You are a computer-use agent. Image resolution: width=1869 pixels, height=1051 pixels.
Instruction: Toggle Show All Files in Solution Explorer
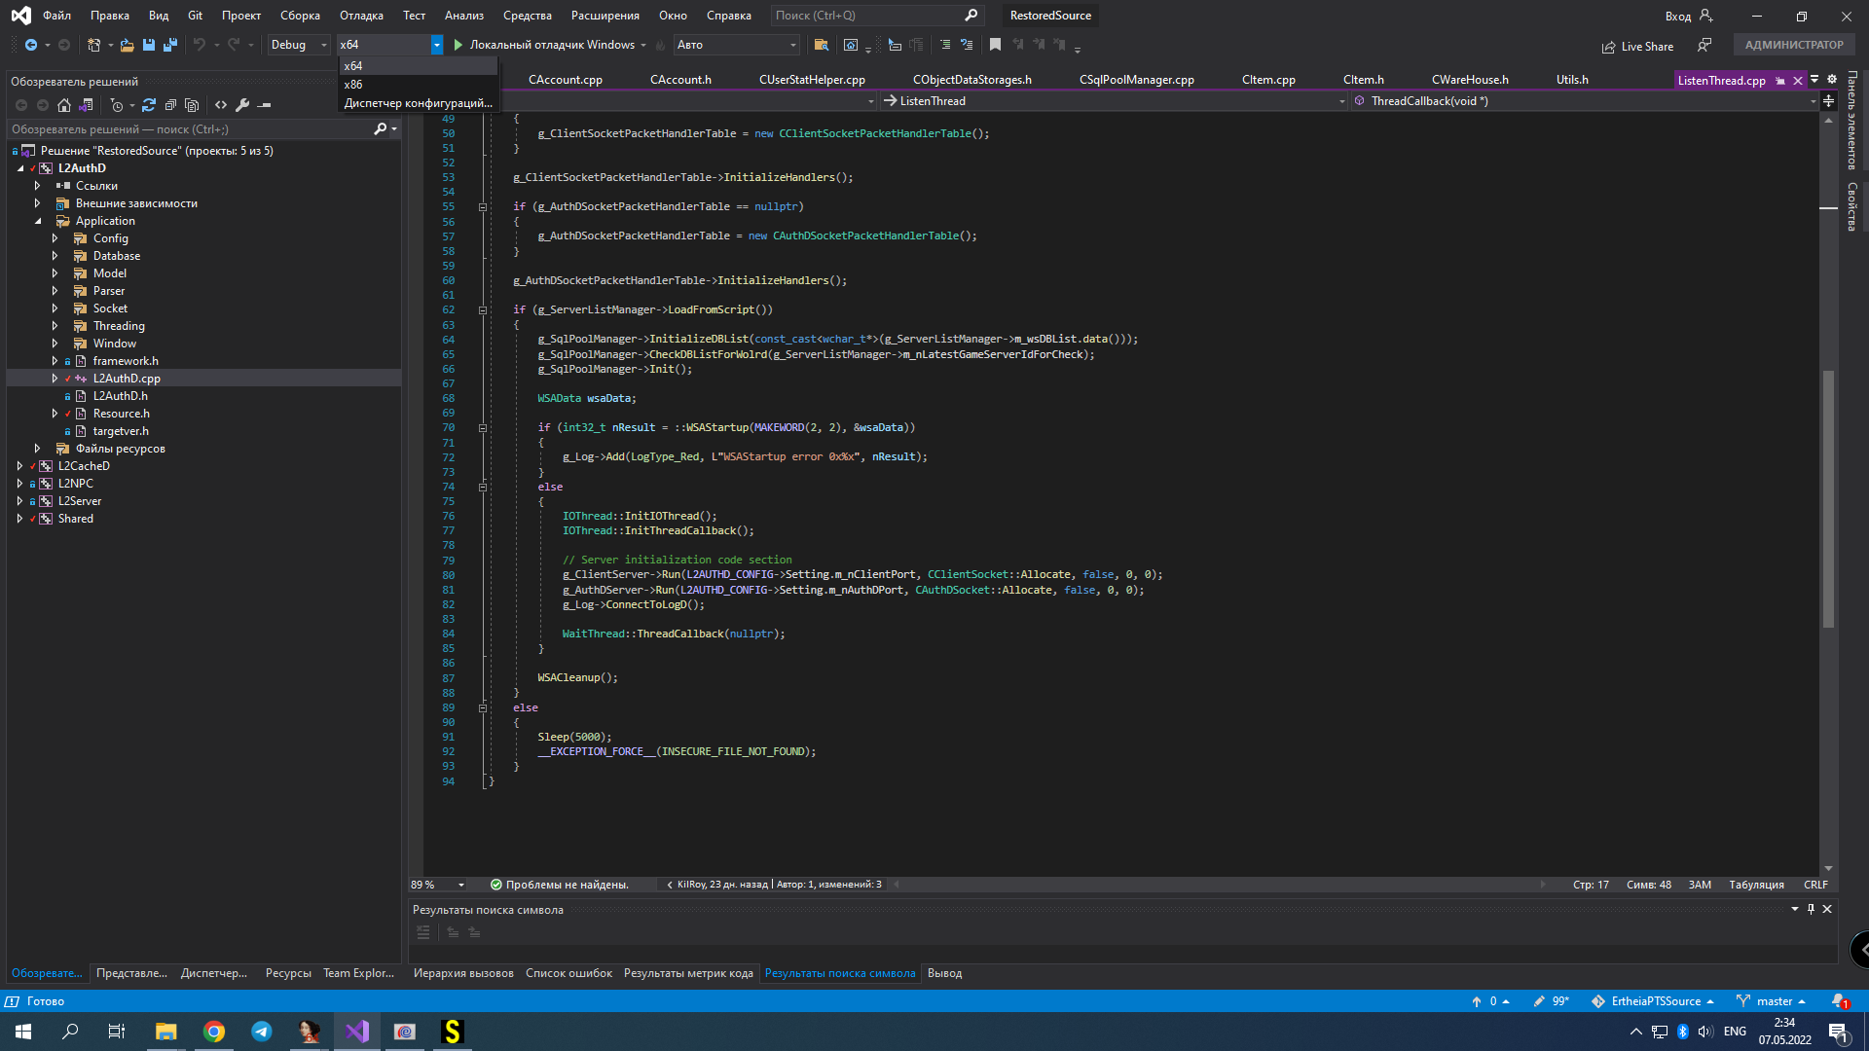192,105
